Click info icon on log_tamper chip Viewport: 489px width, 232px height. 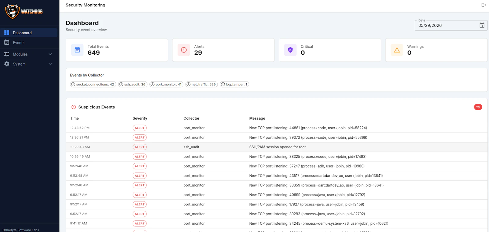point(223,84)
